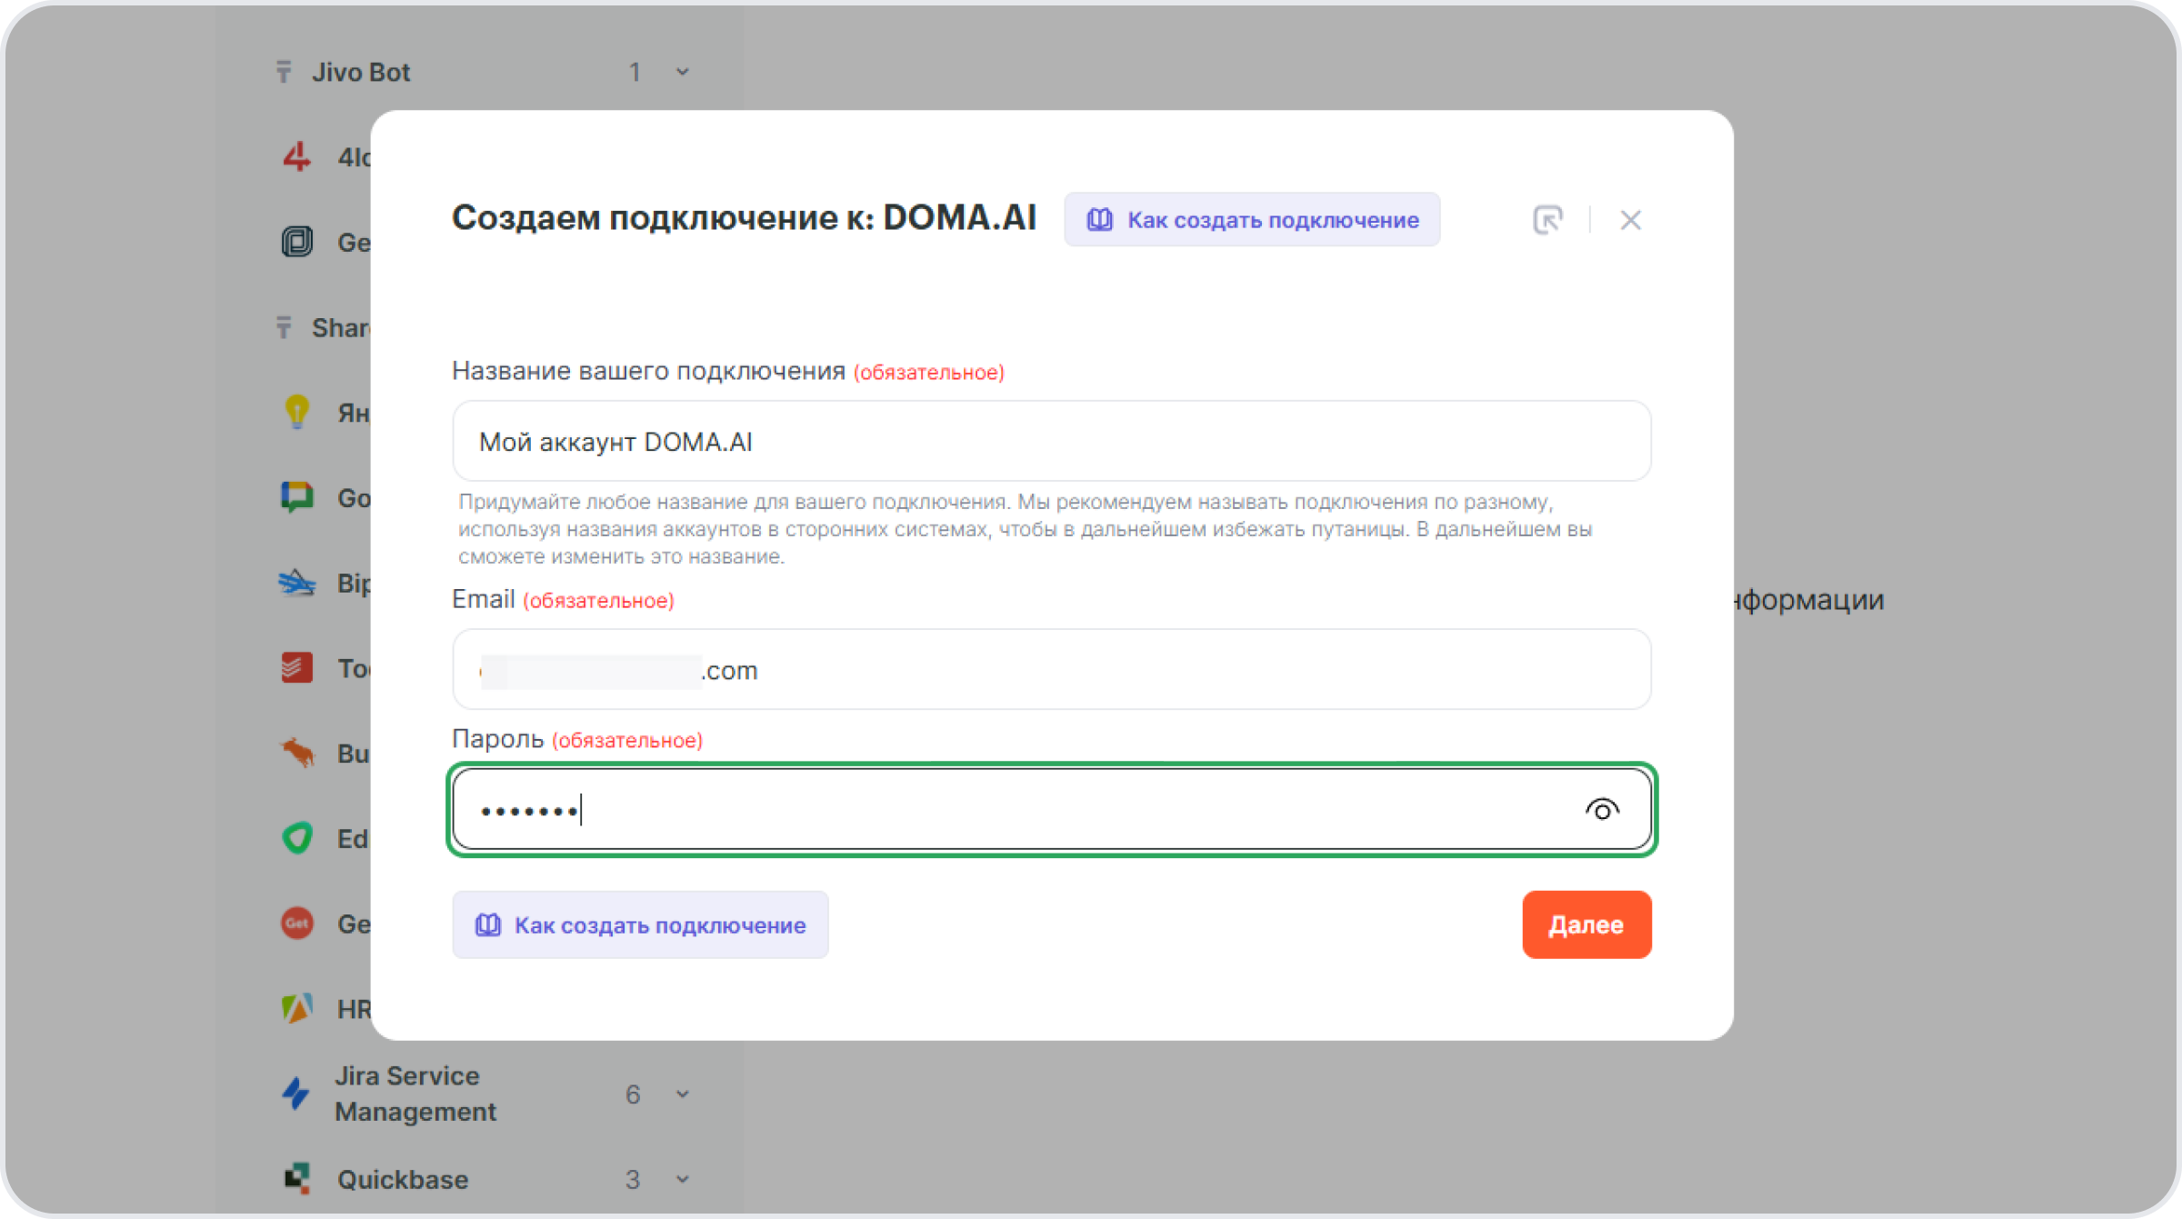The width and height of the screenshot is (2182, 1219).
Task: Open the bottom Как создать подключение link
Action: (640, 924)
